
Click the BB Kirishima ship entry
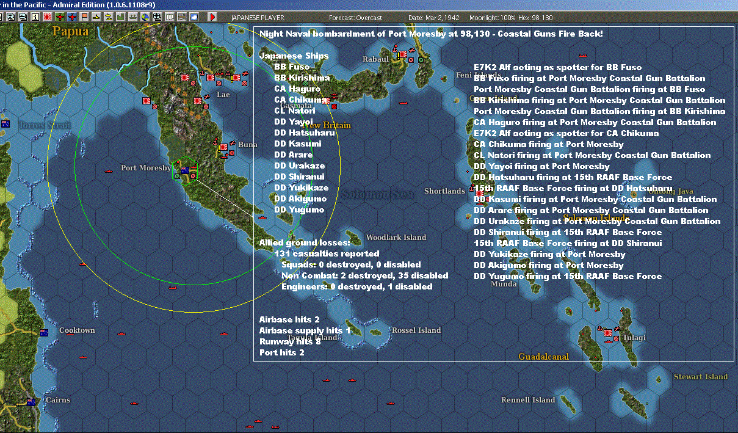click(302, 78)
